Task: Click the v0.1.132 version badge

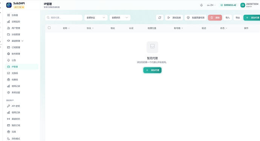Action: click(19, 7)
